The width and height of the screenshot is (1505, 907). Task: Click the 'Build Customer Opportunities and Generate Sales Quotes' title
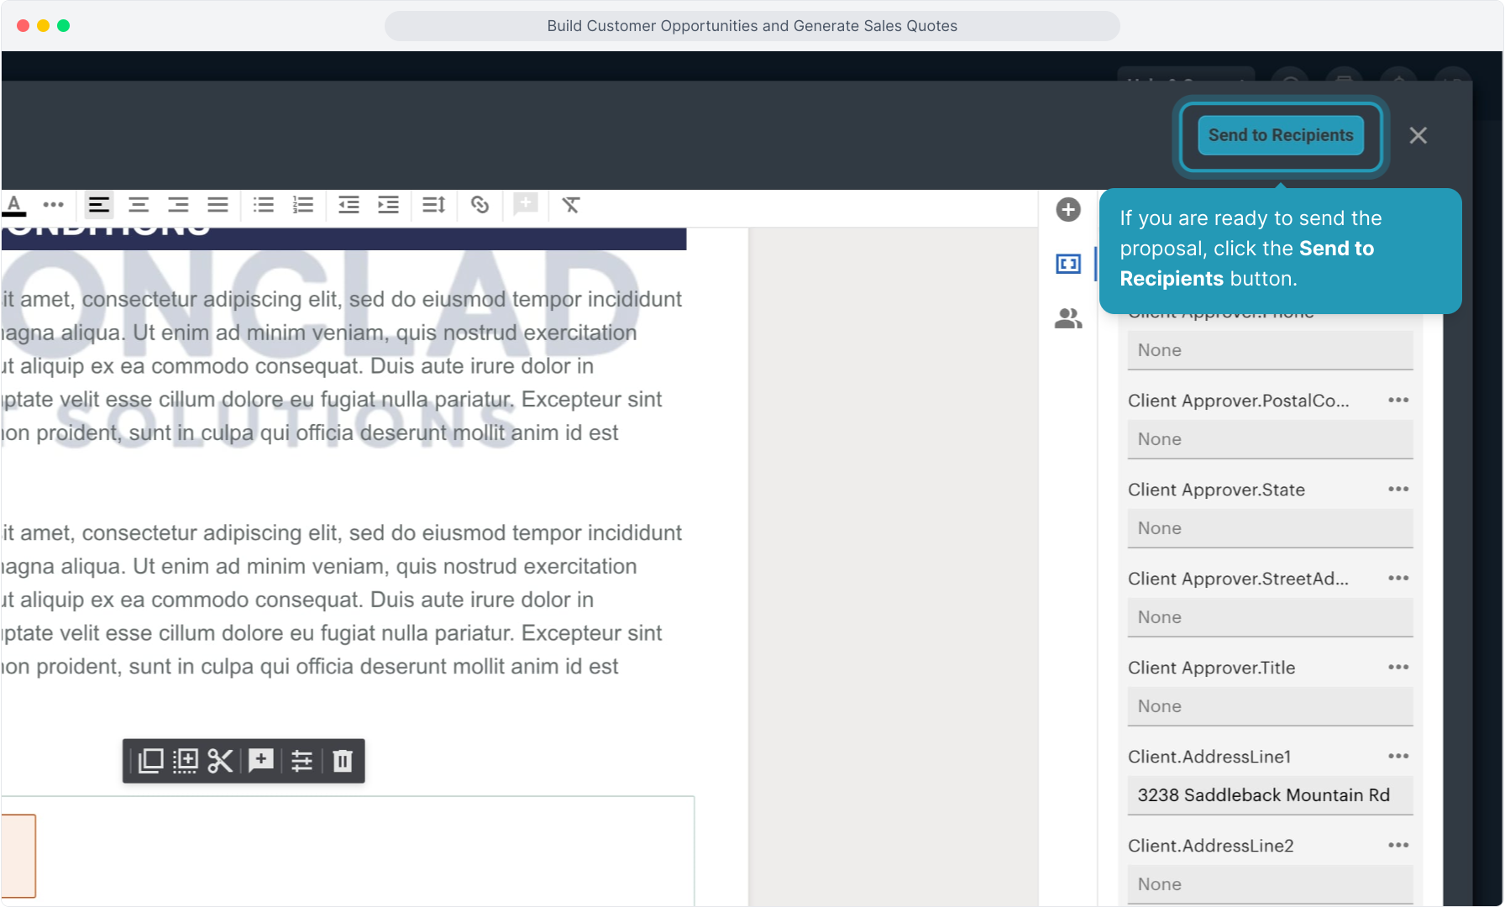click(x=752, y=26)
